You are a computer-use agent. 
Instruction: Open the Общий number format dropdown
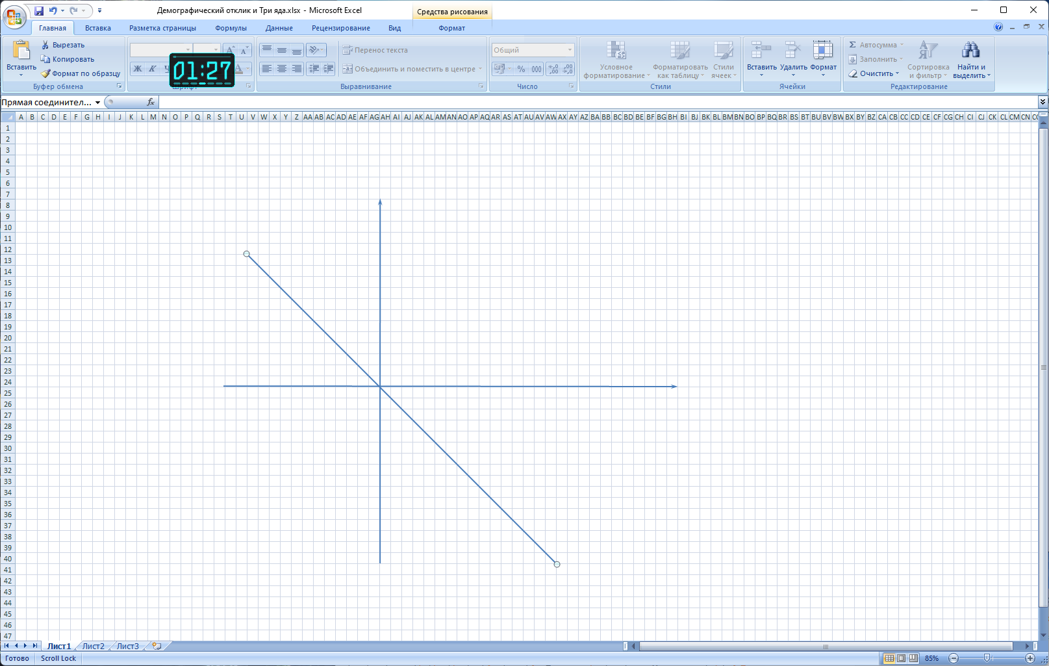coord(570,50)
